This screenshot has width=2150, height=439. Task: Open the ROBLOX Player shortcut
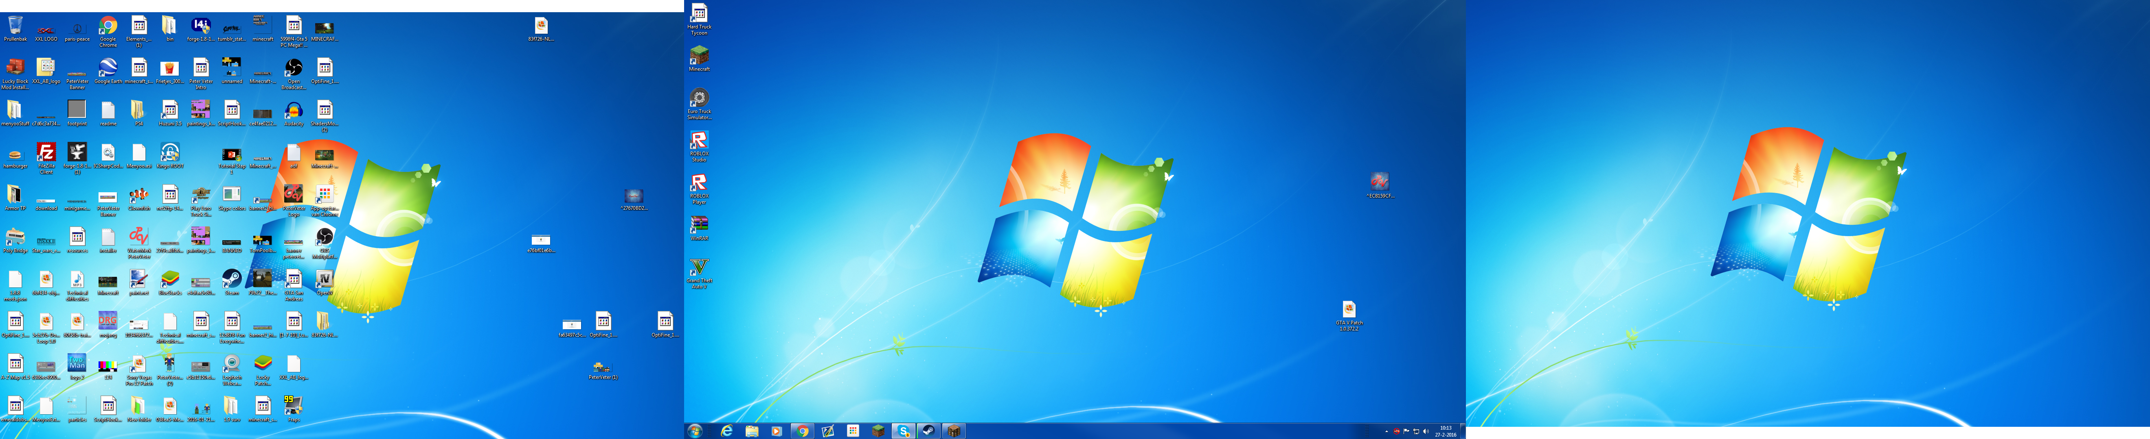coord(700,189)
